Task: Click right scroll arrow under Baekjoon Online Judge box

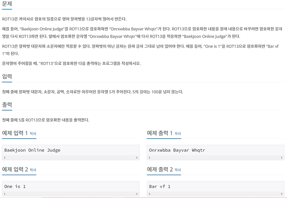Action: coord(137,157)
